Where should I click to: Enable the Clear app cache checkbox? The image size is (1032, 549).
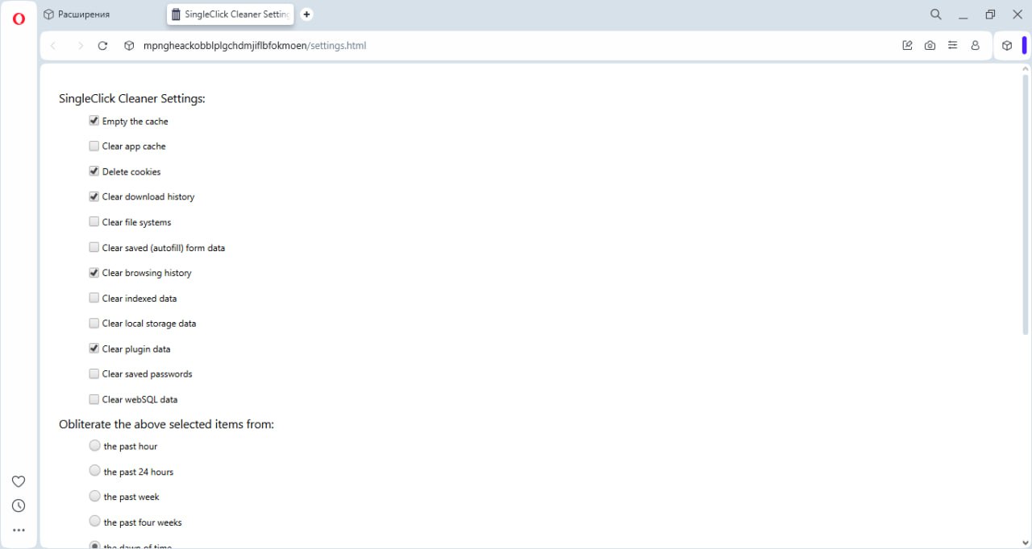(x=94, y=146)
